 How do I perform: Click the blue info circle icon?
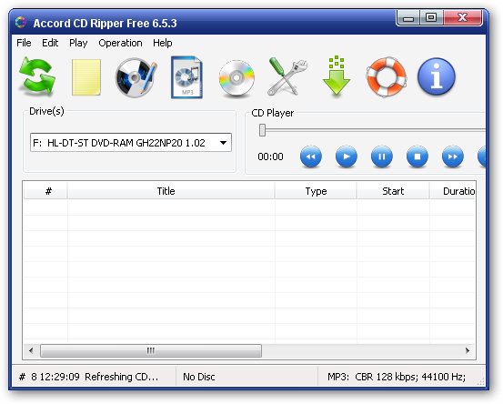click(437, 76)
